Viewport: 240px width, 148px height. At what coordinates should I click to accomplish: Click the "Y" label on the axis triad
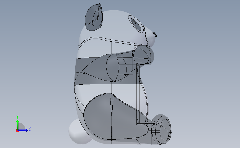click(x=17, y=117)
